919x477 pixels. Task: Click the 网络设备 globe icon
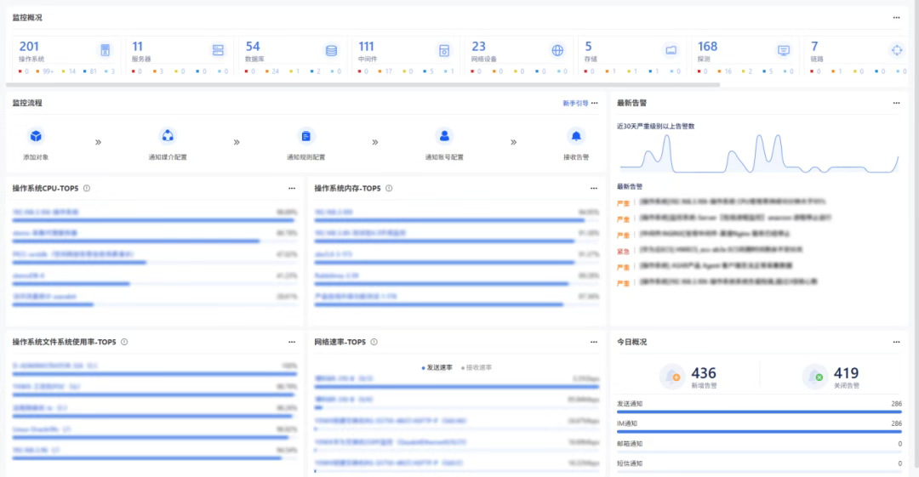point(557,50)
